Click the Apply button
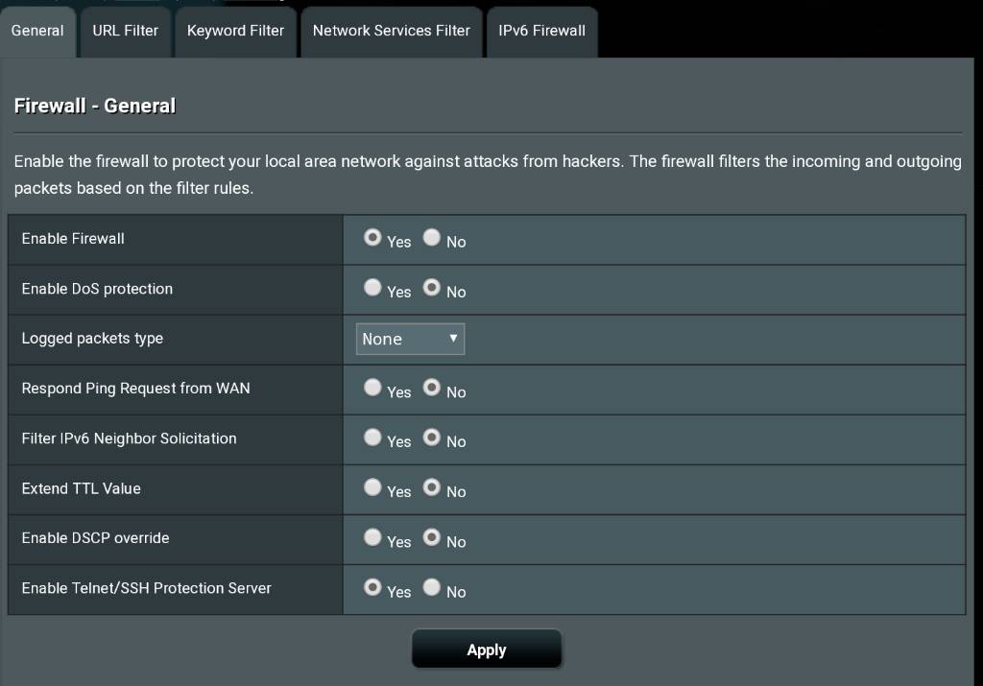Image resolution: width=983 pixels, height=686 pixels. 486,650
